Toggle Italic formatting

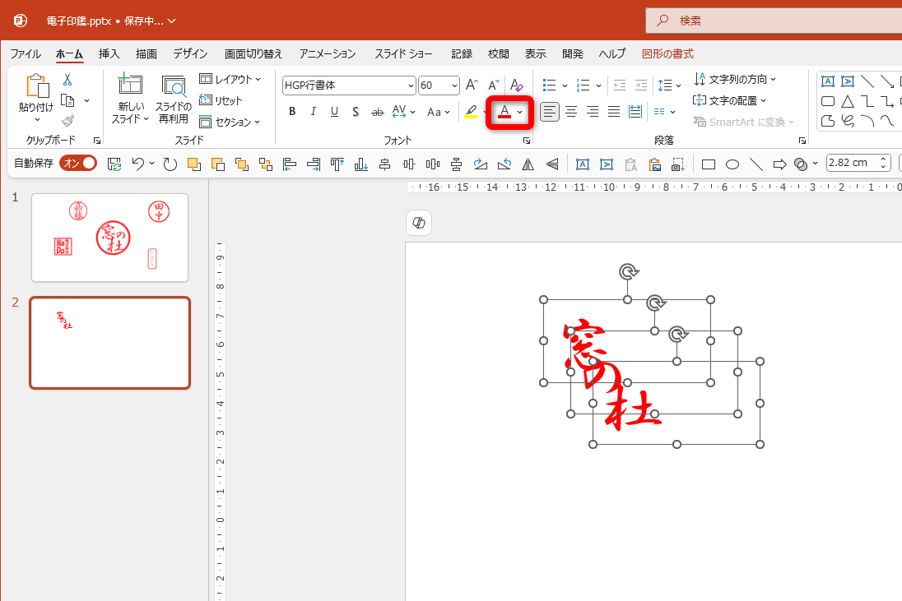coord(313,112)
